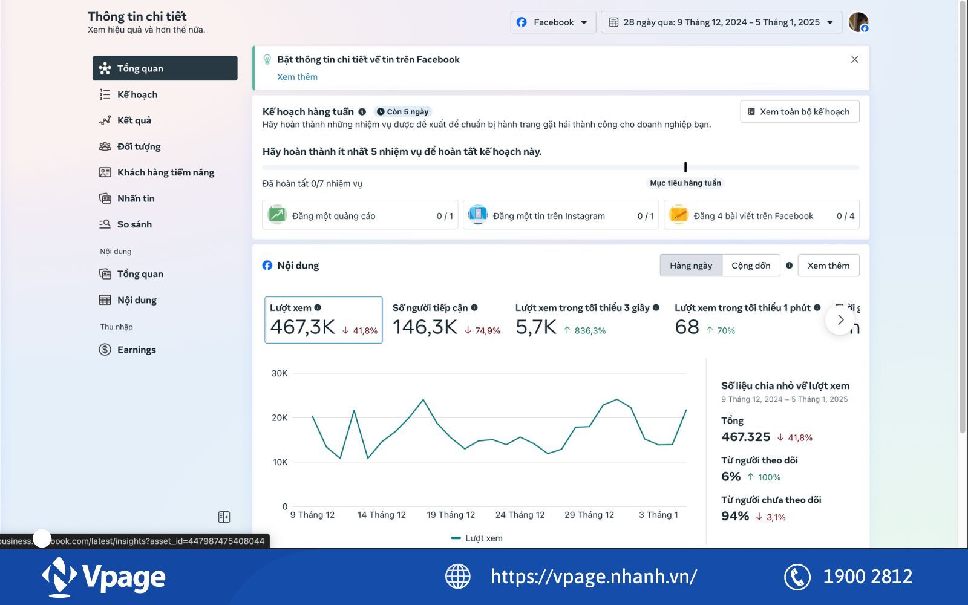Viewport: 968px width, 605px height.
Task: Click the Nội dung table grid icon
Action: click(105, 300)
